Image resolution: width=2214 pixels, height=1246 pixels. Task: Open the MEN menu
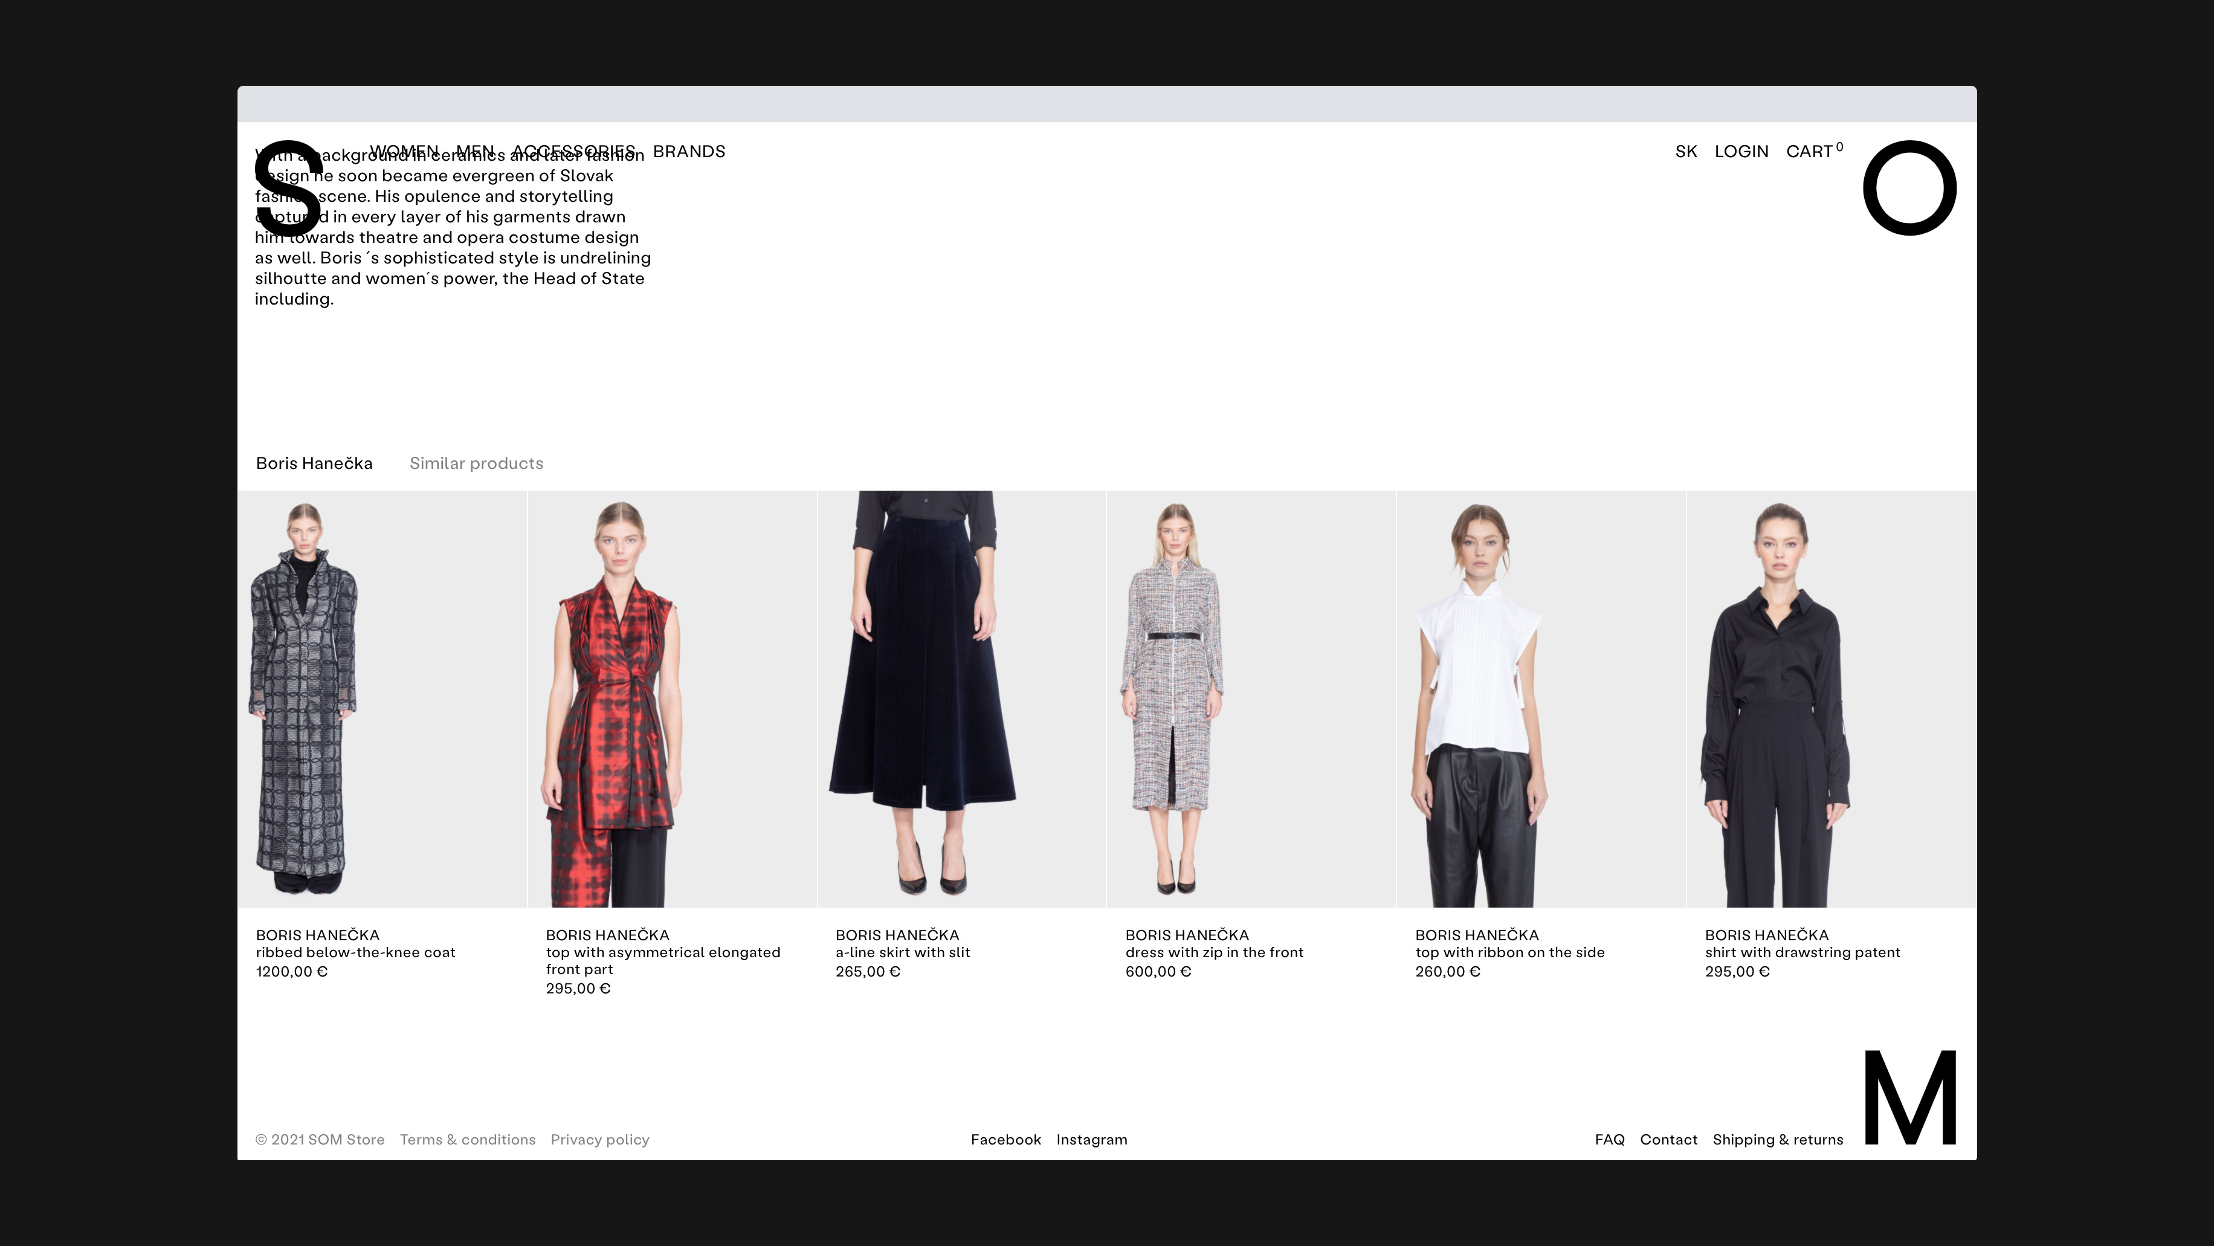476,151
